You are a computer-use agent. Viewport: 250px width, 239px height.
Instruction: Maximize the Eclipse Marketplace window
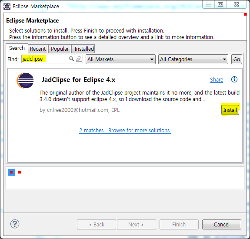click(220, 4)
